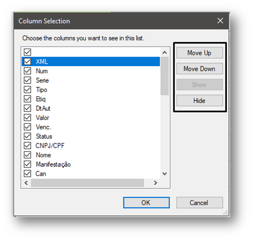The height and width of the screenshot is (240, 253).
Task: Confirm selection with the OK button
Action: tap(146, 202)
